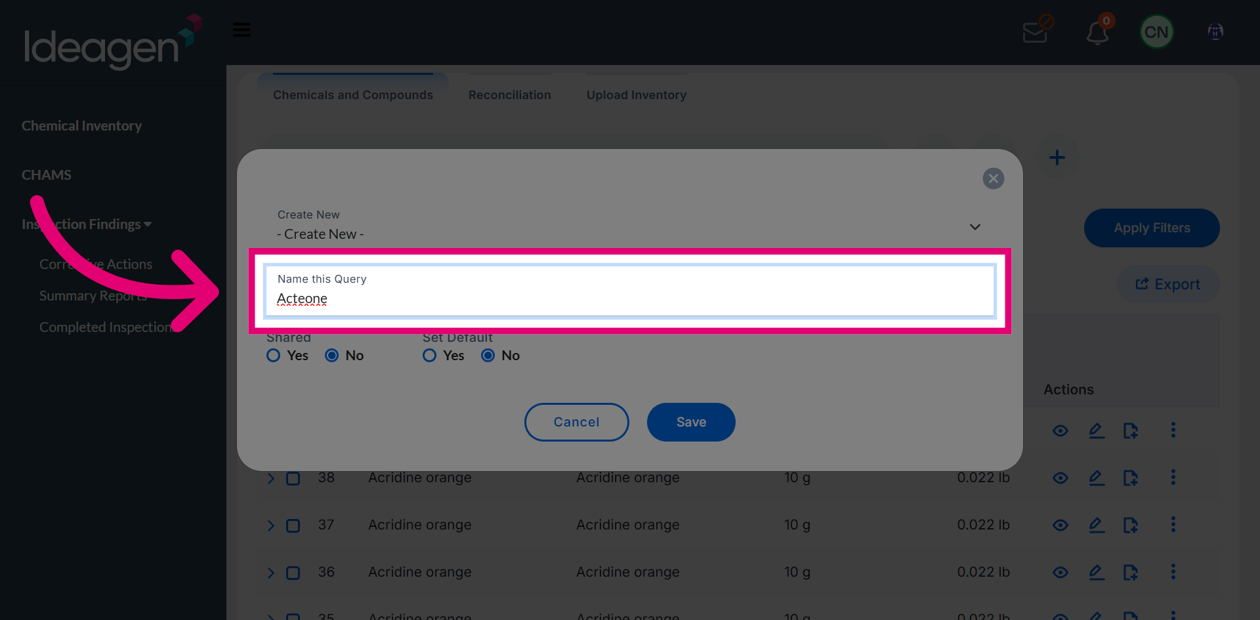Edit the record in first actions row
This screenshot has width=1260, height=620.
pyautogui.click(x=1097, y=430)
